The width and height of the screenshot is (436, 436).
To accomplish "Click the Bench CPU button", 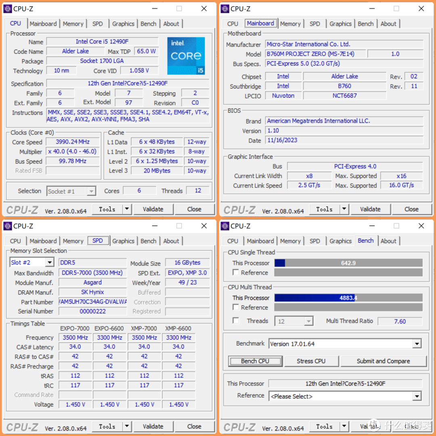I will click(255, 361).
